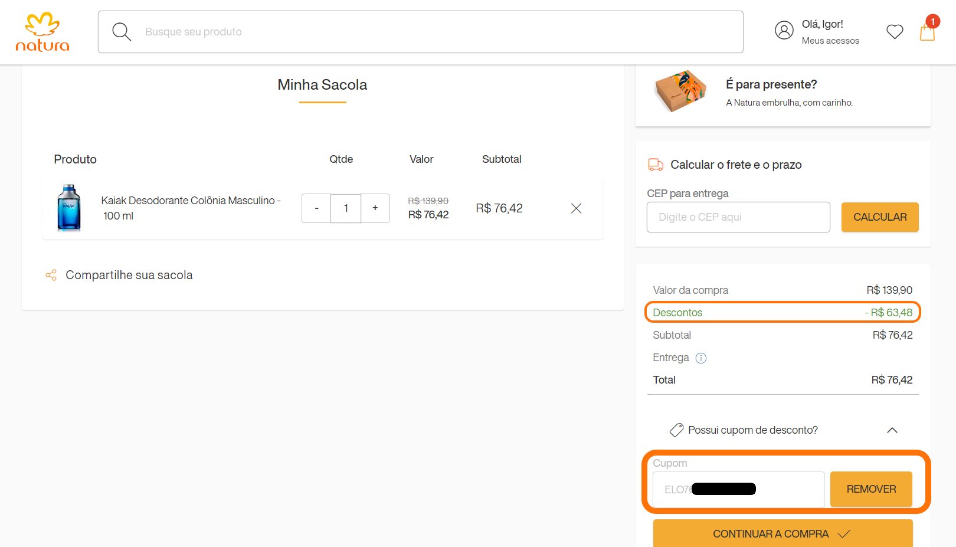Image resolution: width=956 pixels, height=547 pixels.
Task: Click the Valor da compra amount R$ 139,90
Action: coord(889,290)
